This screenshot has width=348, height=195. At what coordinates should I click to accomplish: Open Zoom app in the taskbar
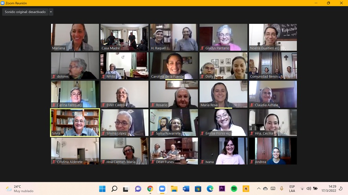tap(162, 189)
